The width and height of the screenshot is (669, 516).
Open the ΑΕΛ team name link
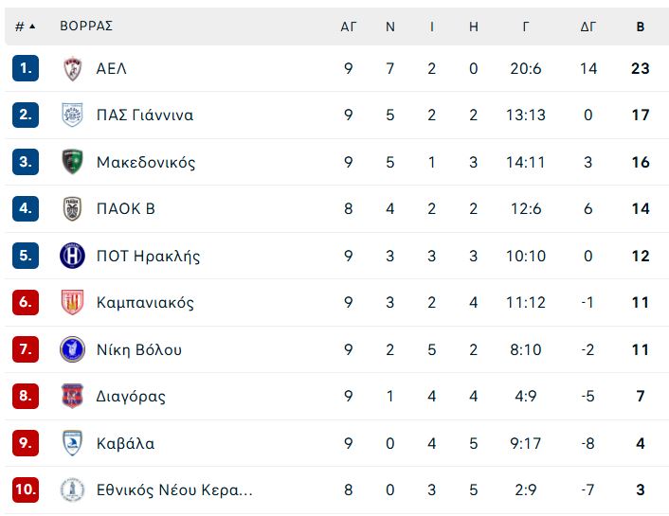tap(112, 69)
